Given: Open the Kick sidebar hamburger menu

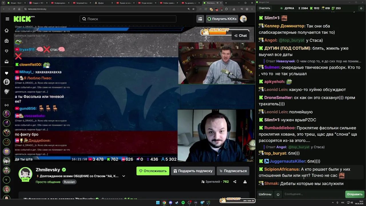Looking at the screenshot, I should (x=7, y=19).
